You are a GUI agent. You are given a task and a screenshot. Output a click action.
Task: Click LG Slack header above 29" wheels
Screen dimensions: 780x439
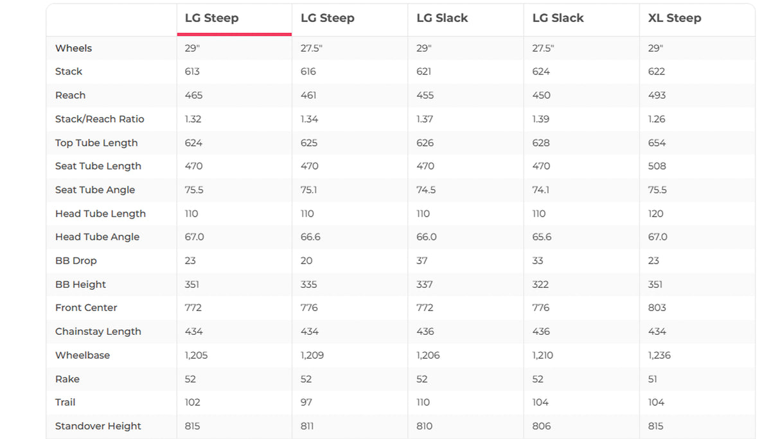click(442, 18)
